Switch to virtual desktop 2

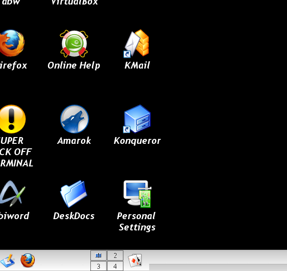(x=115, y=255)
